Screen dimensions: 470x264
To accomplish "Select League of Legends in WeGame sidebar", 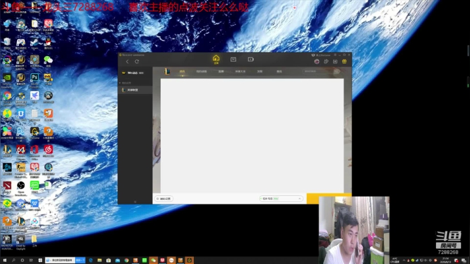I will click(x=135, y=90).
